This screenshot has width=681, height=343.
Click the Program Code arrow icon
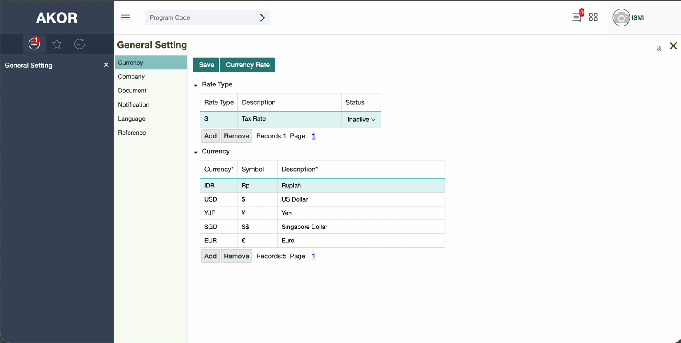coord(262,18)
